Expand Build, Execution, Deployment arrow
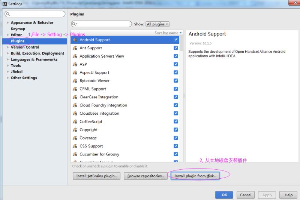The width and height of the screenshot is (300, 200). pyautogui.click(x=7, y=53)
